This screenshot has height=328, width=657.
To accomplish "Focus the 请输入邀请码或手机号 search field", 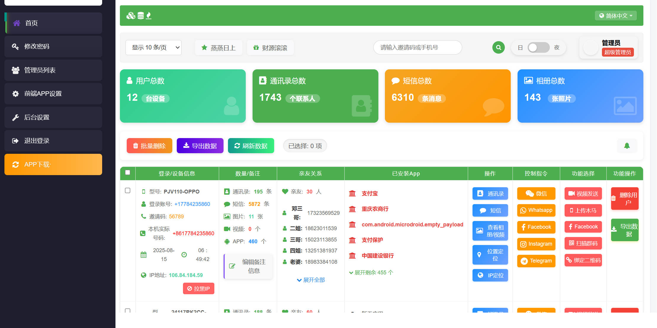I will pos(417,47).
